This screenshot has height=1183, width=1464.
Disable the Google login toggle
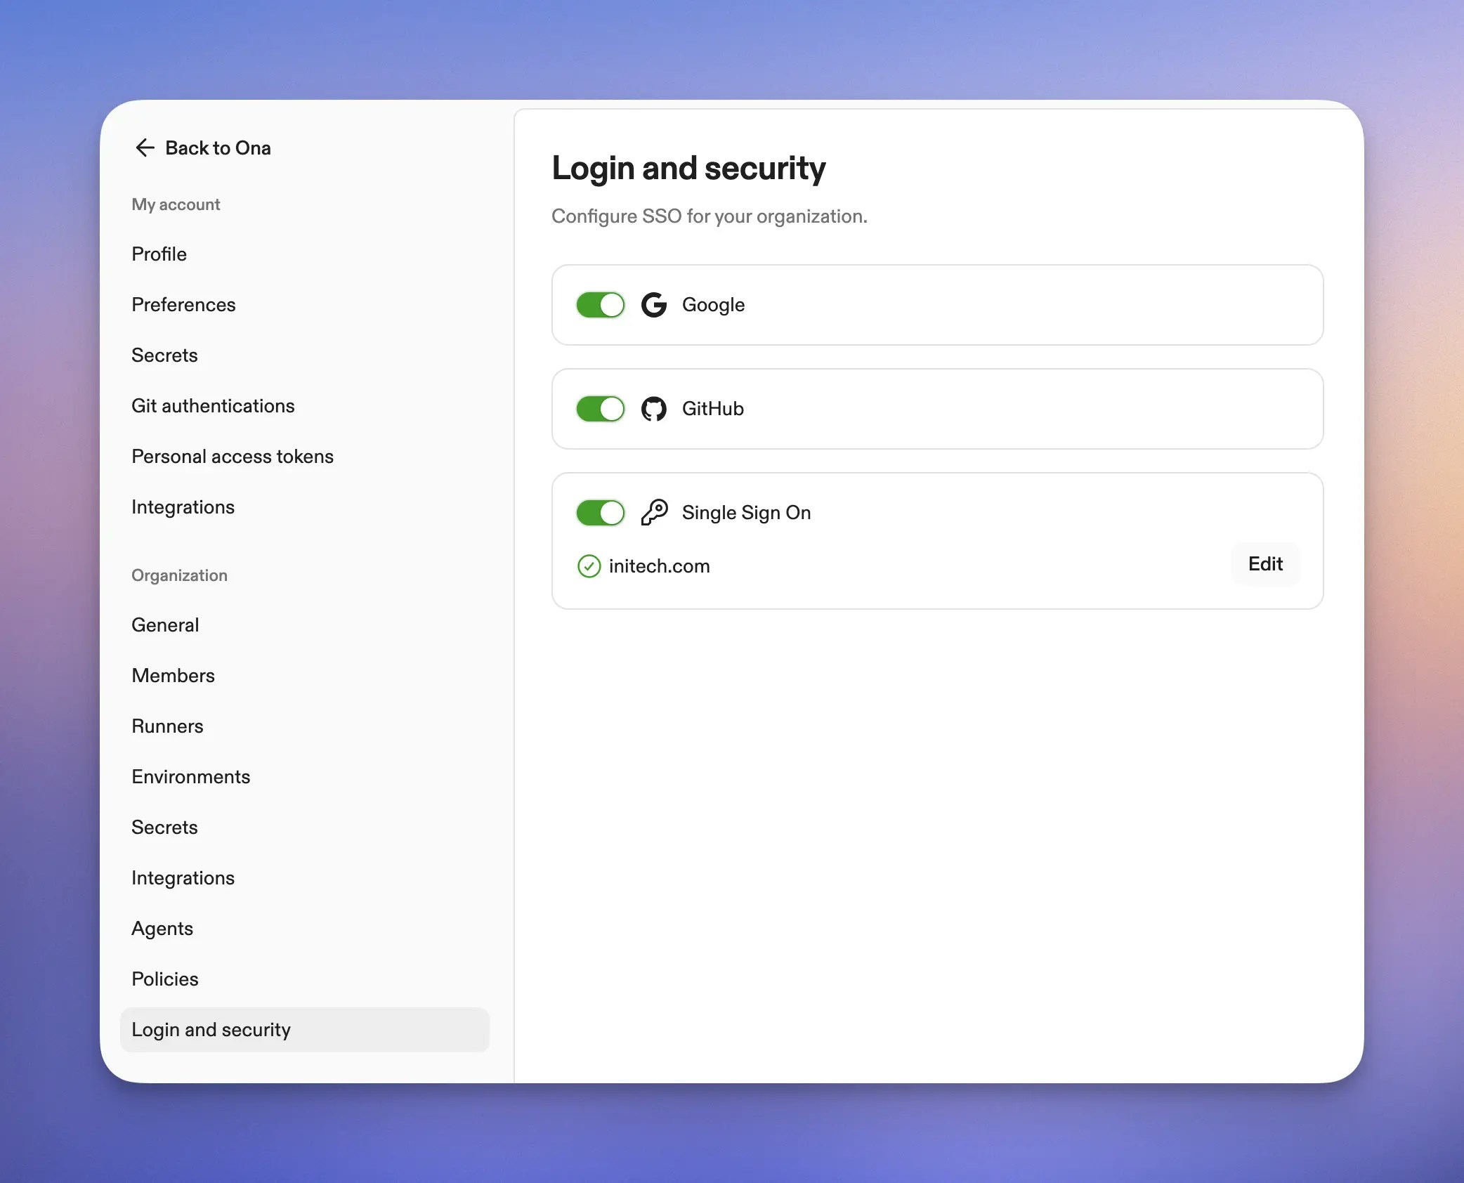(x=601, y=305)
